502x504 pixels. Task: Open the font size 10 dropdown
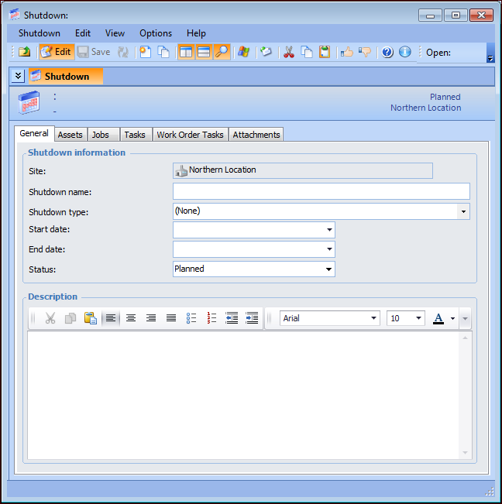tap(418, 318)
